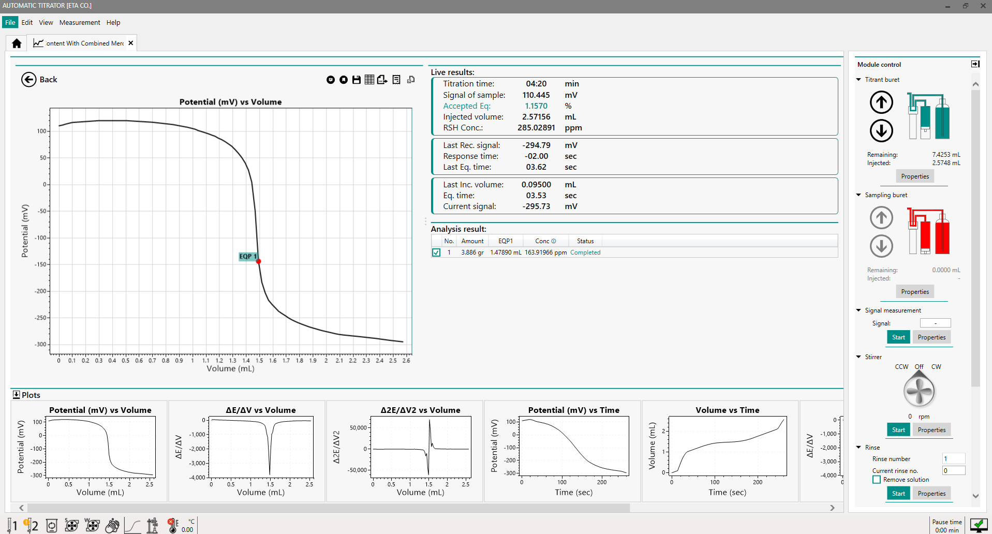
Task: Collapse the Titrant buret section
Action: (x=859, y=80)
